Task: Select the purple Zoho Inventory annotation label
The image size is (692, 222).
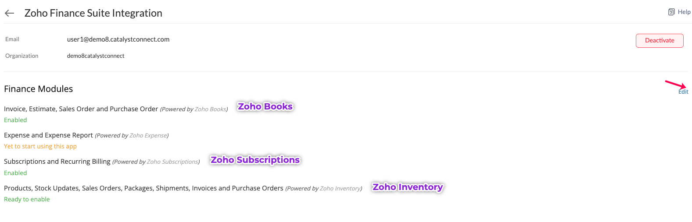Action: click(408, 187)
